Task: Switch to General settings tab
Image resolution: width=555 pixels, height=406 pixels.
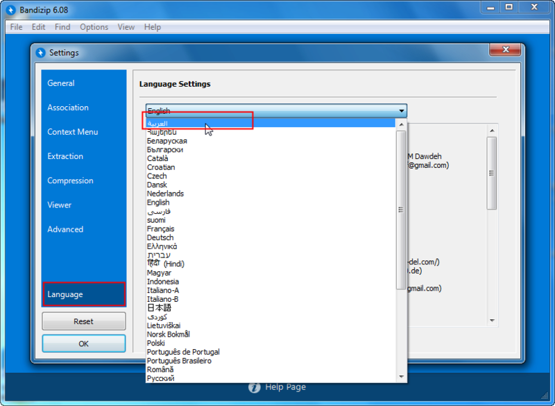Action: pos(84,83)
